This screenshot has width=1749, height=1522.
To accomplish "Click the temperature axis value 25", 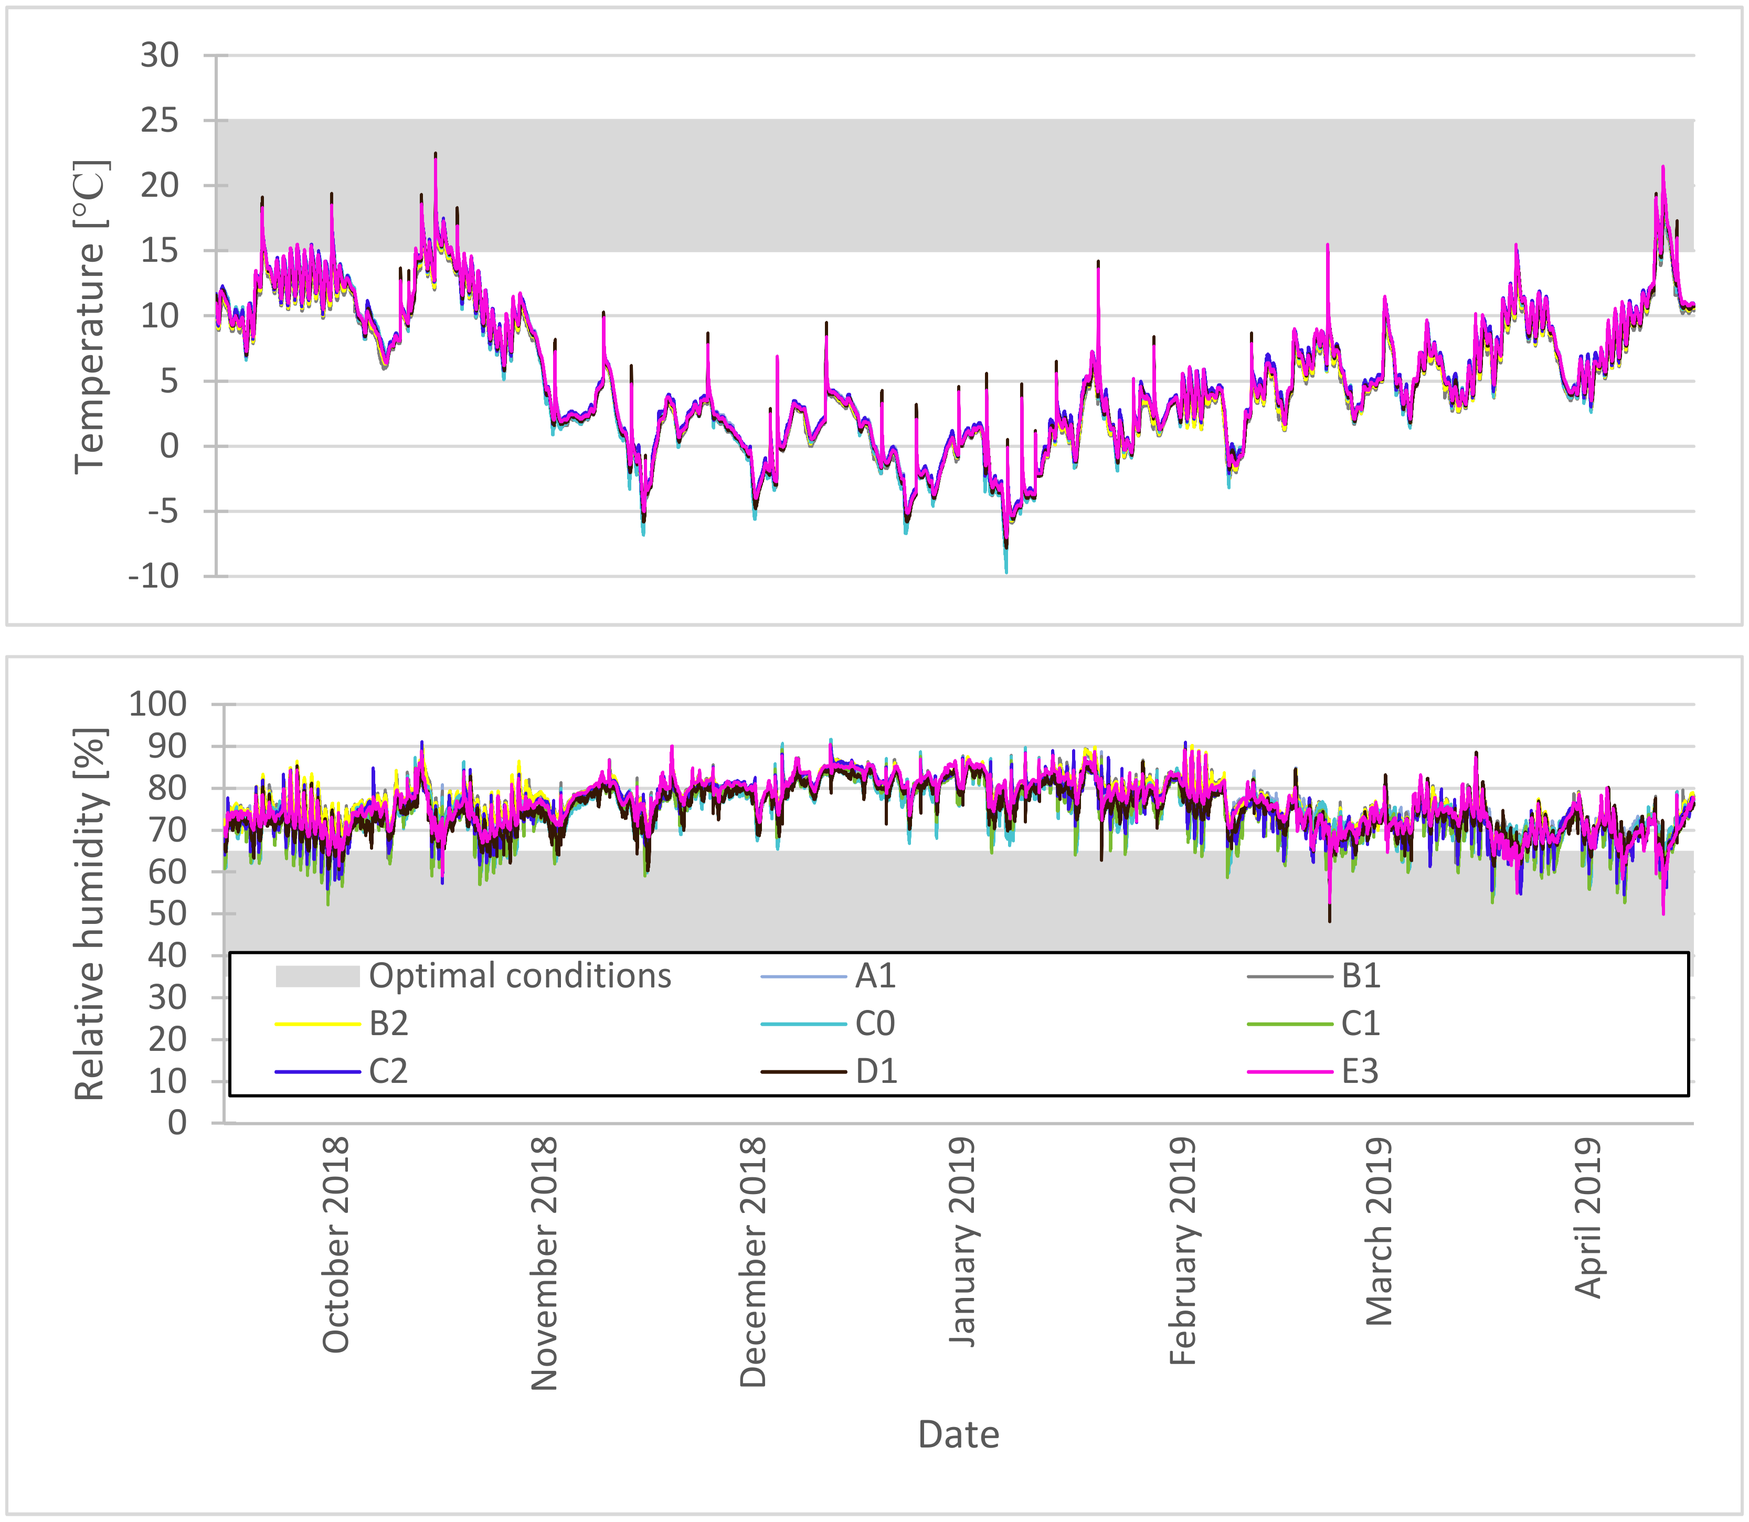I will tap(160, 121).
